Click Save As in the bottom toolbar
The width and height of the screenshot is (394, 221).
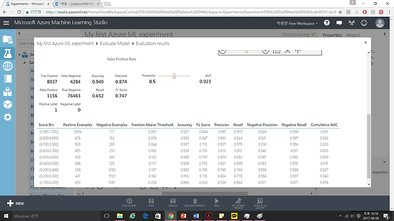(x=173, y=202)
